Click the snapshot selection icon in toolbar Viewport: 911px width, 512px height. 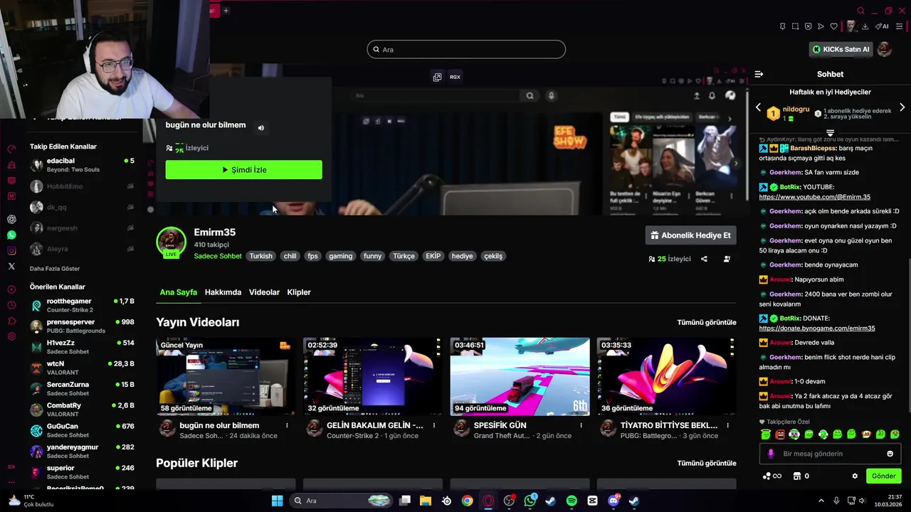tap(795, 26)
